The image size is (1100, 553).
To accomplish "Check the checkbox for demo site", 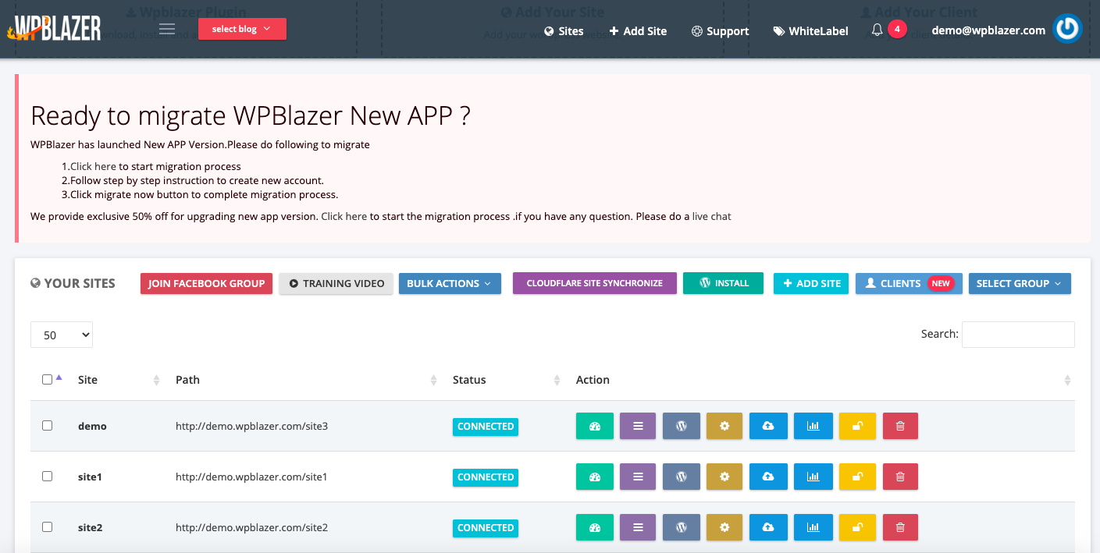I will pos(47,426).
